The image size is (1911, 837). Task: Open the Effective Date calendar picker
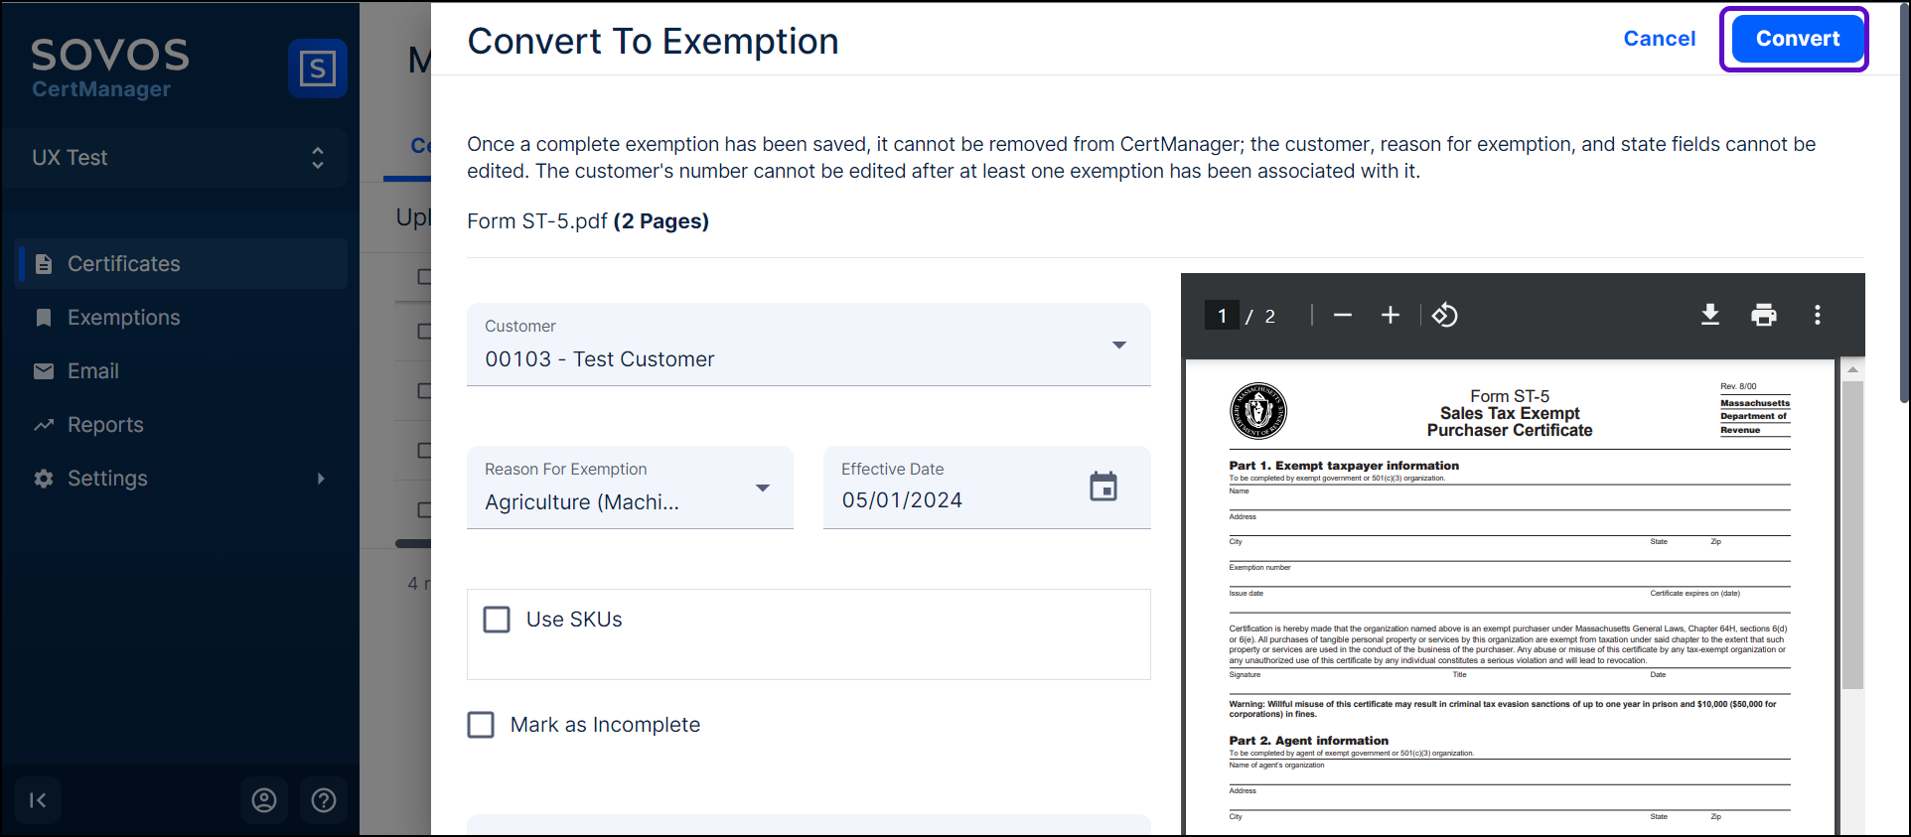pyautogui.click(x=1102, y=487)
